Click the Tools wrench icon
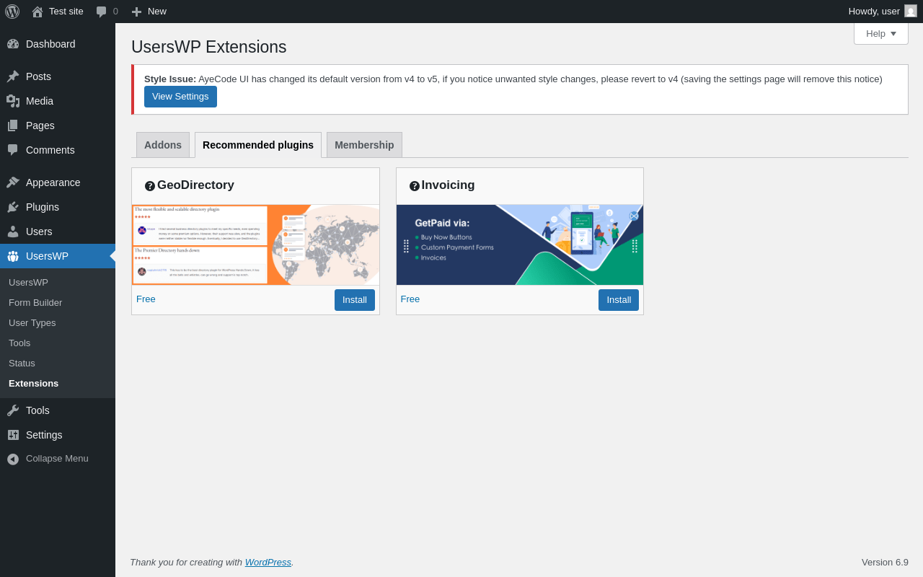Image resolution: width=923 pixels, height=577 pixels. click(x=13, y=410)
